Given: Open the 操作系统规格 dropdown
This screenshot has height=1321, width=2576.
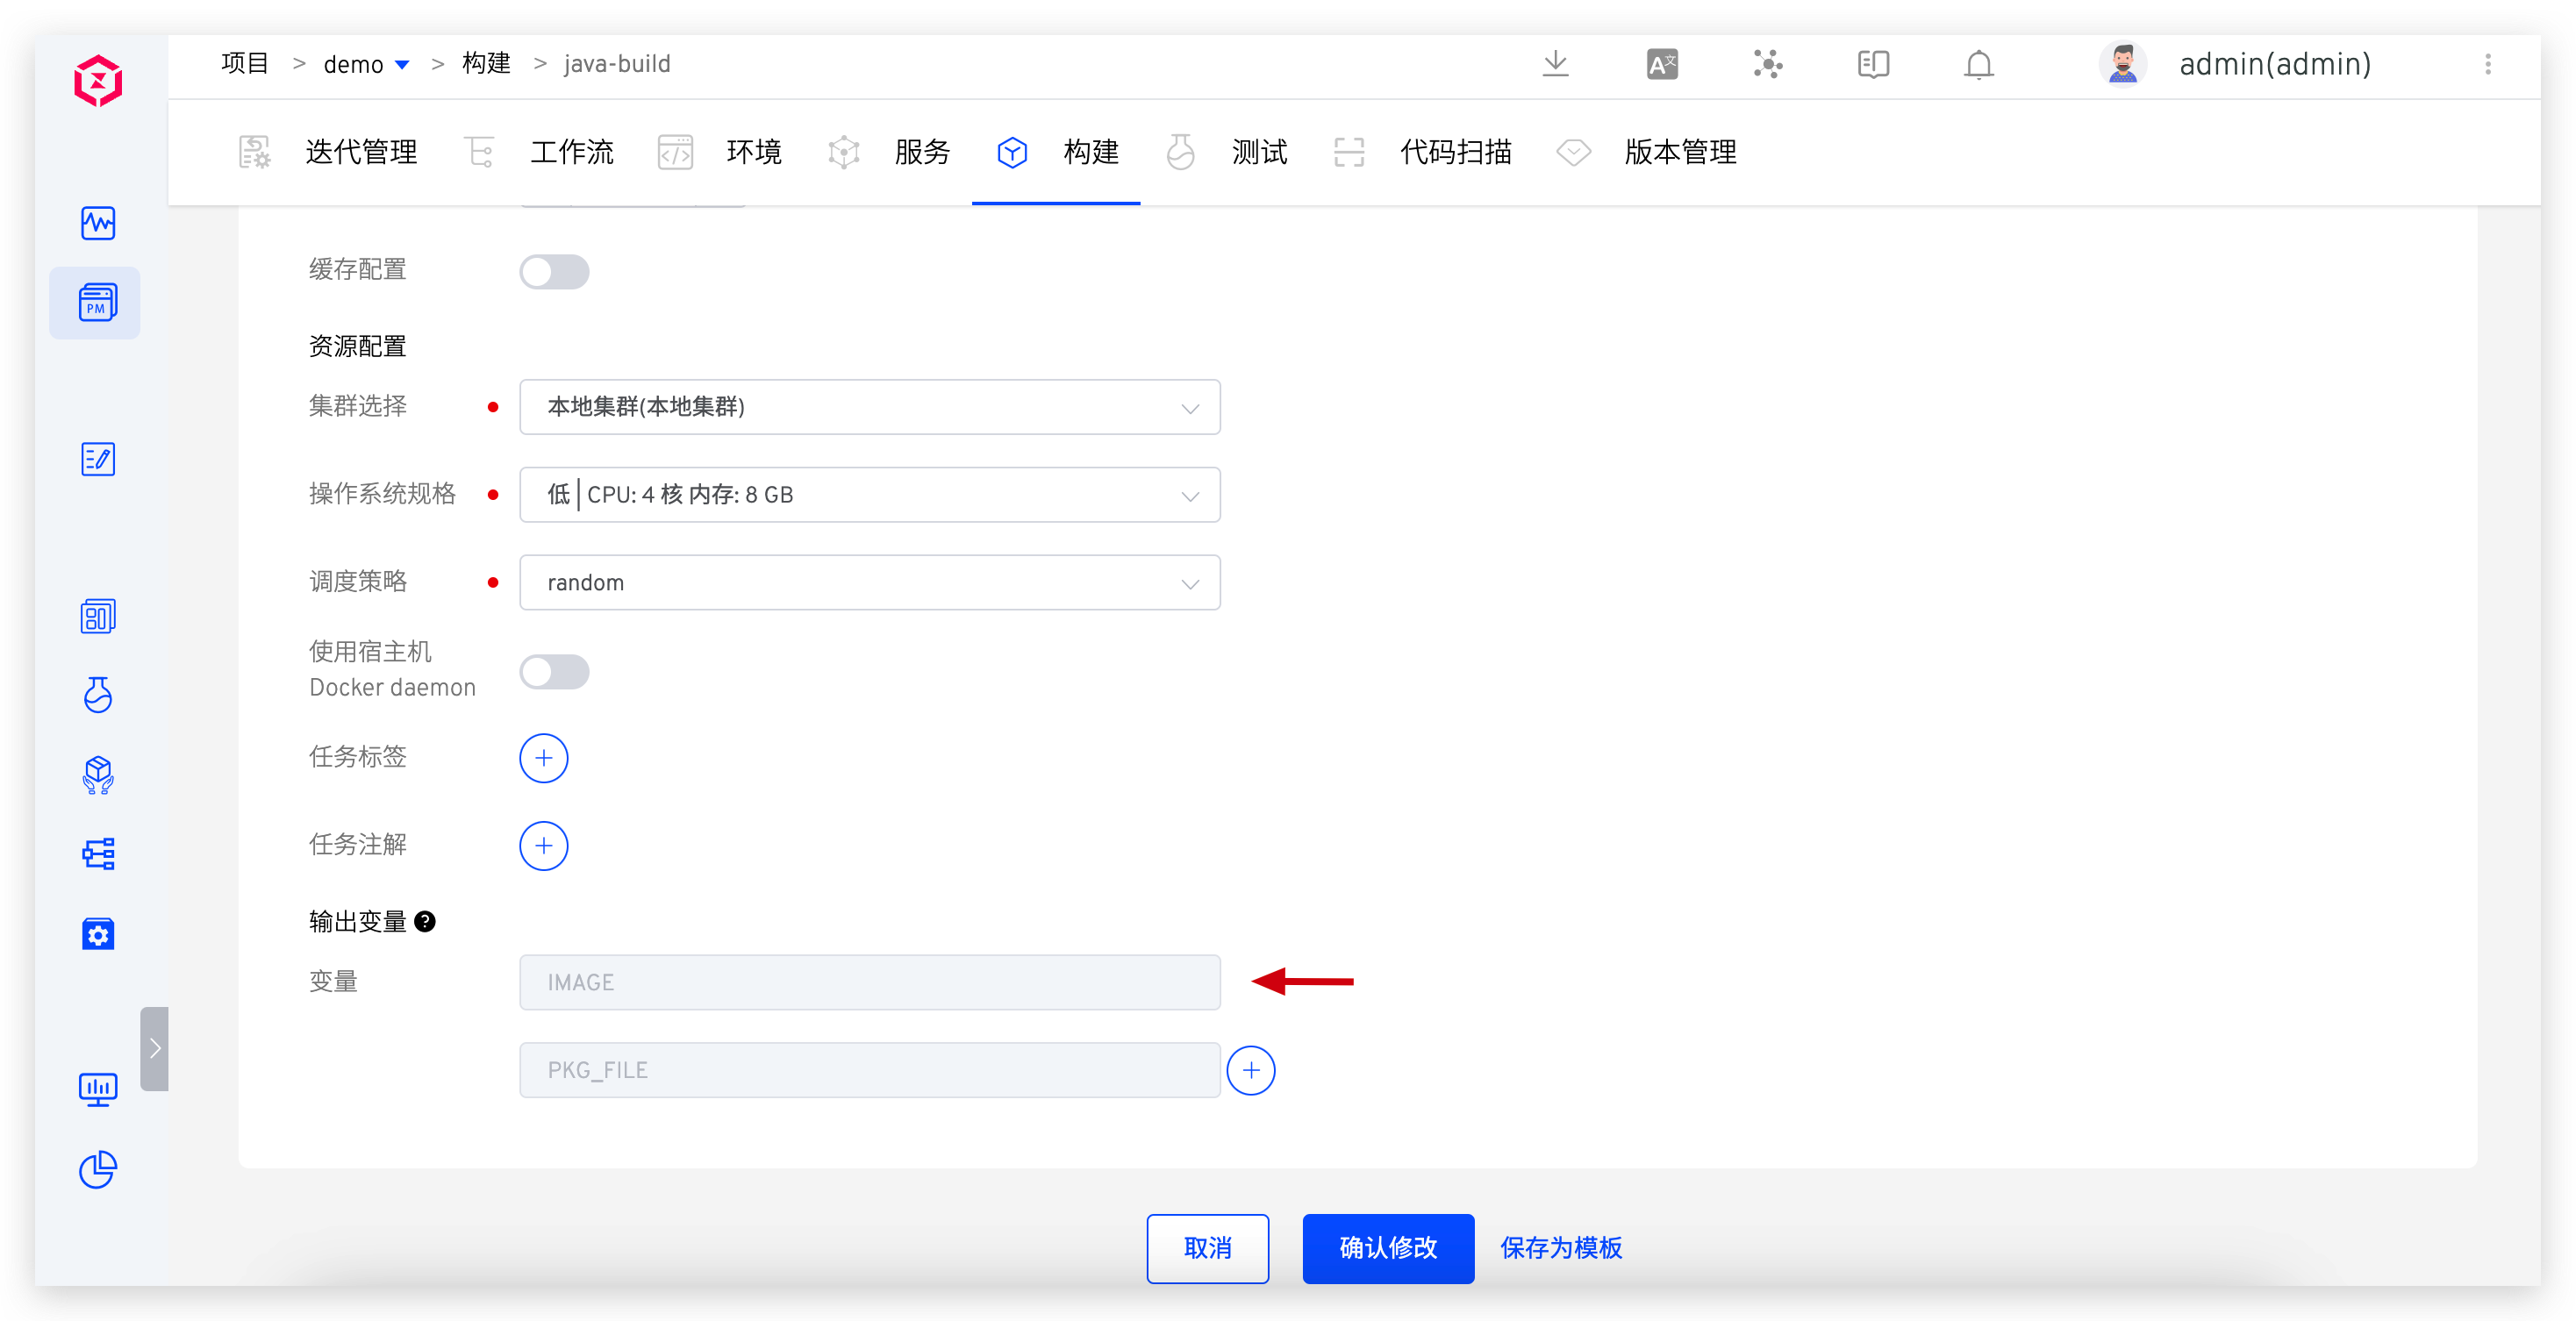Looking at the screenshot, I should [x=869, y=494].
